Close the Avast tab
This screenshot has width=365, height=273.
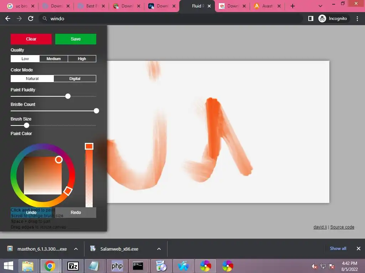click(x=279, y=6)
